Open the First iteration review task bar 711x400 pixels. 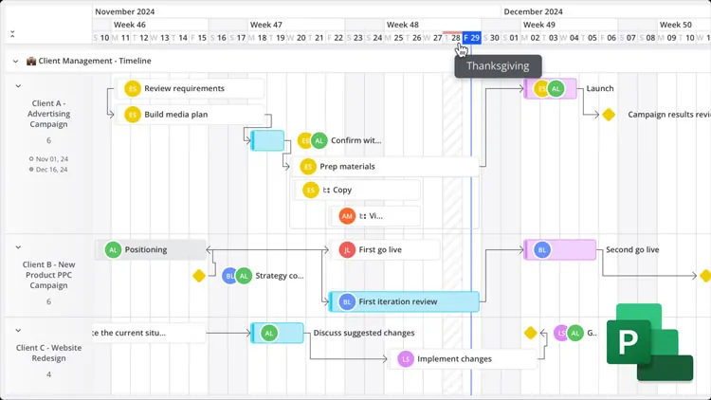tap(404, 301)
